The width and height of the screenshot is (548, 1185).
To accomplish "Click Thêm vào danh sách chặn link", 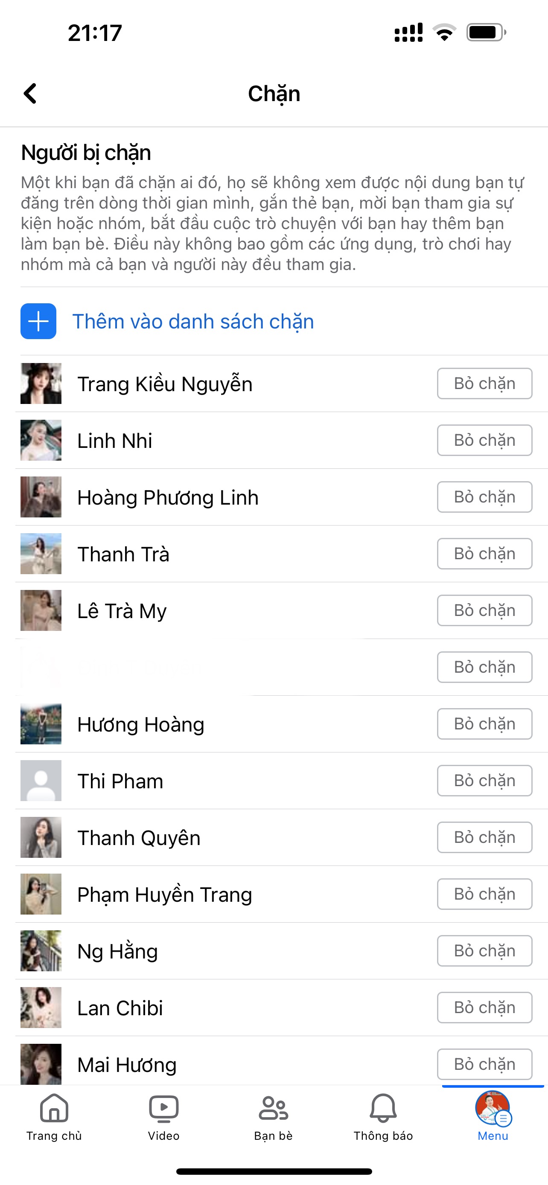I will pos(193,322).
